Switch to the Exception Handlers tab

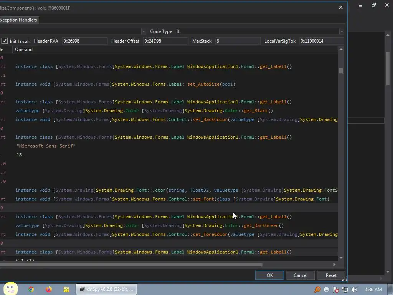(x=18, y=20)
